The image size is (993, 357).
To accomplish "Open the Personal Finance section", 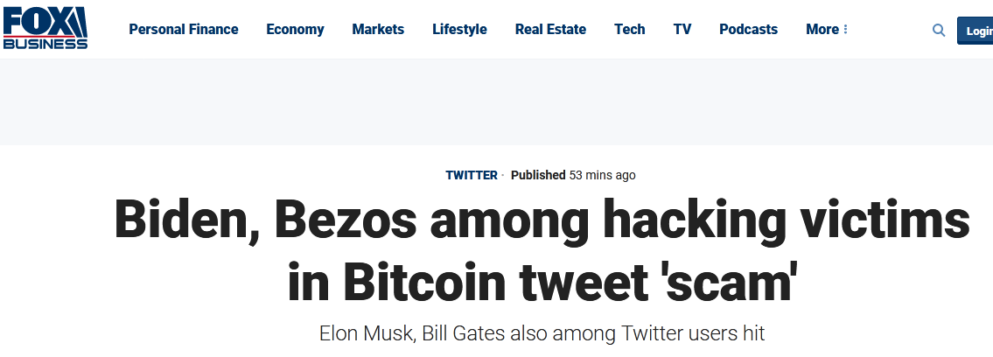I will 184,30.
